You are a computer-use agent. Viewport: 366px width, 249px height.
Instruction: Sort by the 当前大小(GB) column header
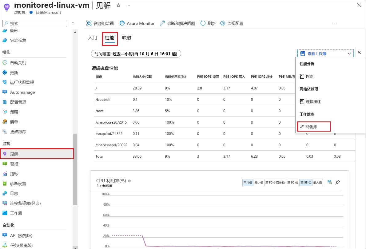pyautogui.click(x=142, y=77)
